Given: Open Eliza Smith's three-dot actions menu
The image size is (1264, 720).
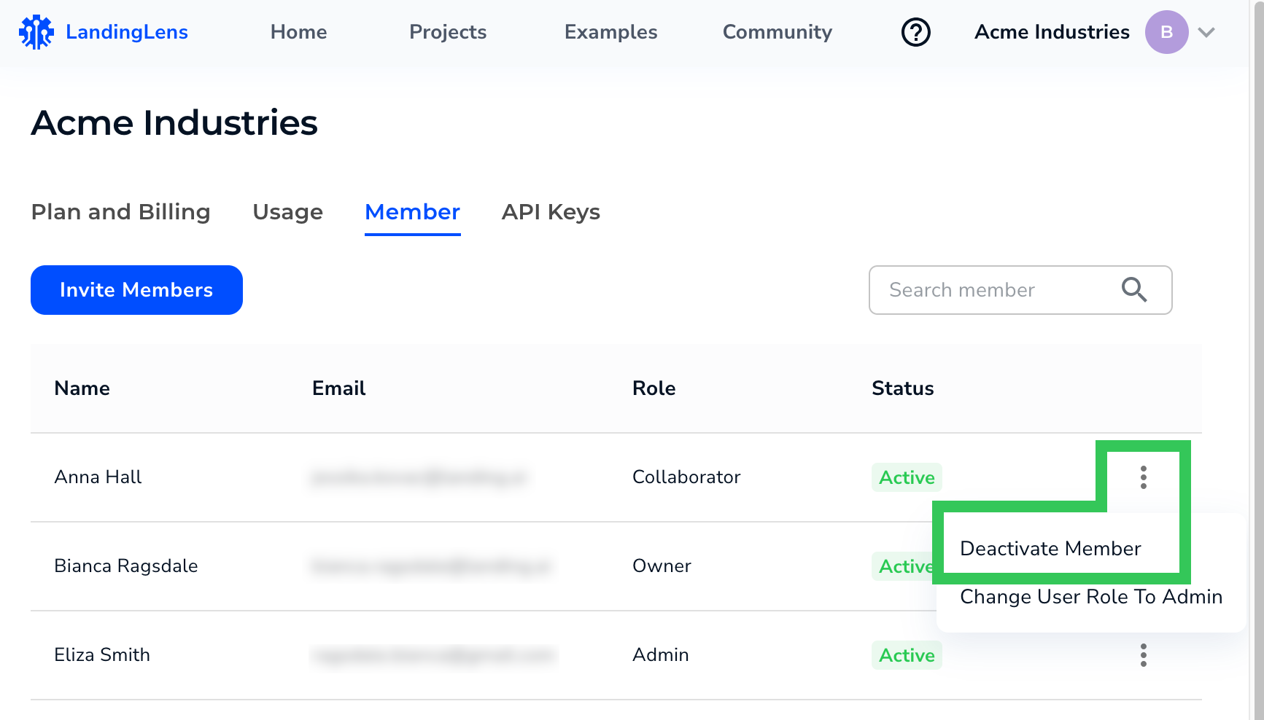Looking at the screenshot, I should [x=1144, y=655].
